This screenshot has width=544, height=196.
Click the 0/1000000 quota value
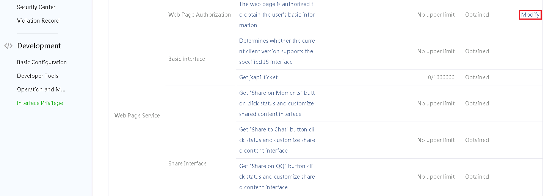click(441, 77)
